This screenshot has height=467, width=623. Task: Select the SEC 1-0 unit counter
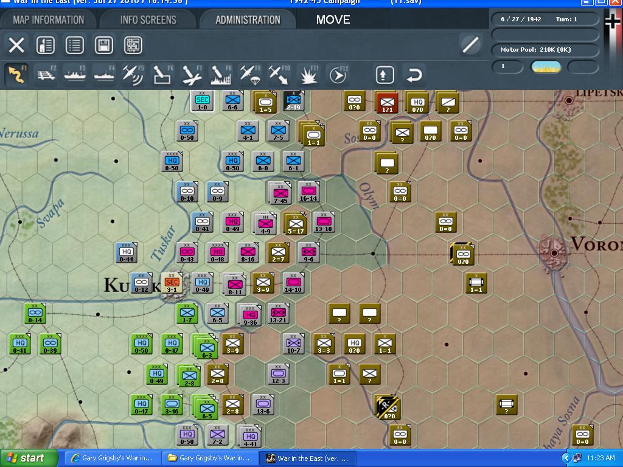coord(202,101)
